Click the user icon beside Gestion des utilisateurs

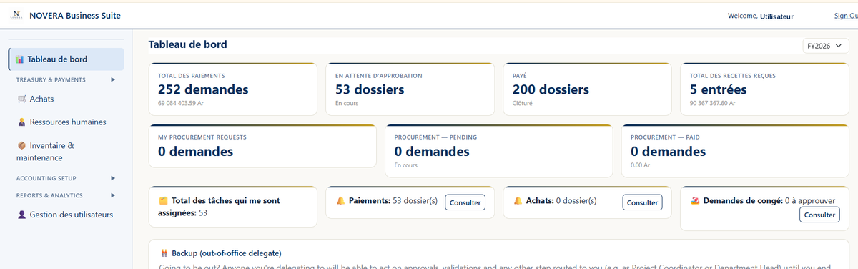(x=21, y=215)
